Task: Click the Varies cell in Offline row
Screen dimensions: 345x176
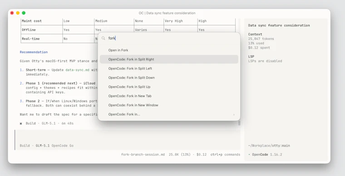Action: pyautogui.click(x=141, y=29)
